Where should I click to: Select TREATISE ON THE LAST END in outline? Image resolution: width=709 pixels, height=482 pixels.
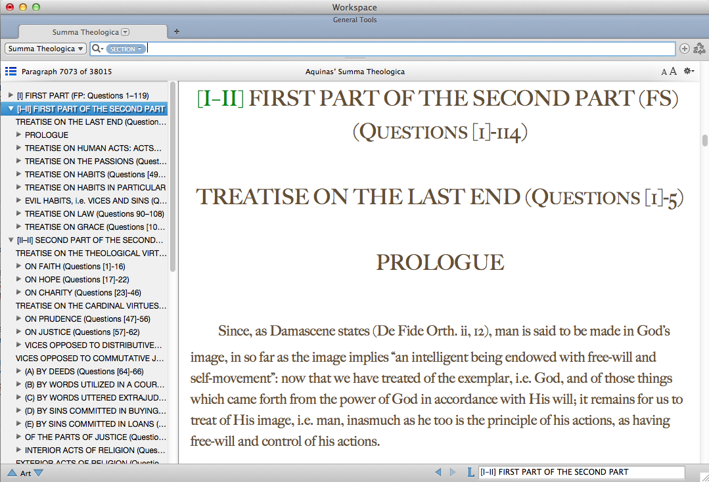(91, 122)
